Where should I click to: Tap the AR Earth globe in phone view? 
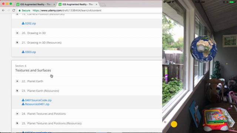coord(204,49)
